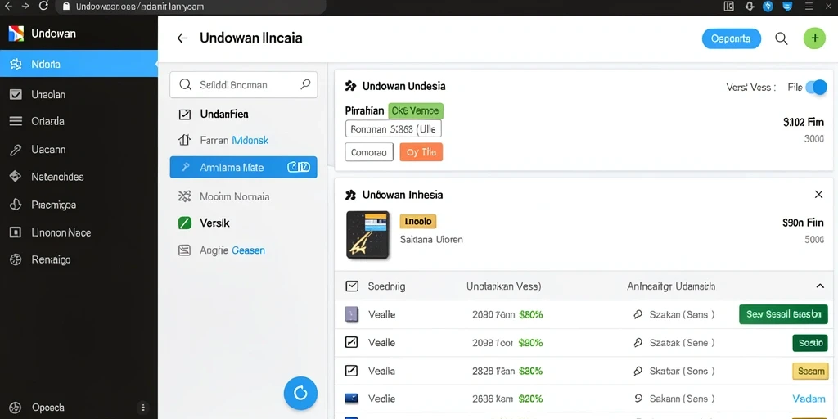Click the blue browser extension icon
The image size is (838, 419).
click(x=768, y=7)
